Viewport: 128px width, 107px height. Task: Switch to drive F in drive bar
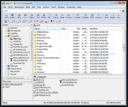tap(24, 22)
